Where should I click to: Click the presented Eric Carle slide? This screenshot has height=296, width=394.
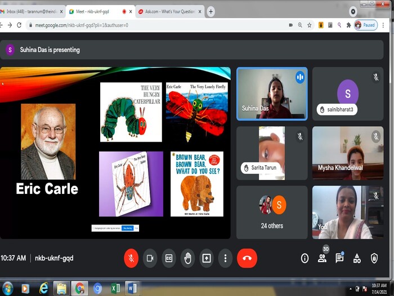point(115,153)
